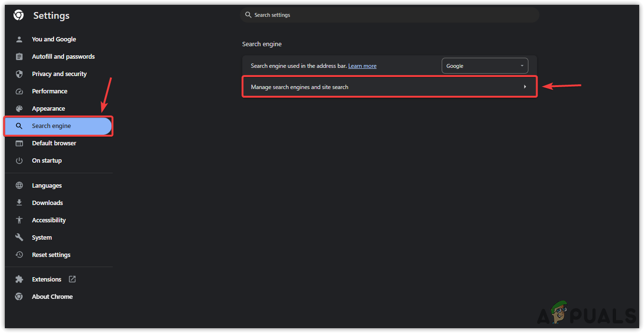
Task: Open the Reset settings section
Action: 51,255
